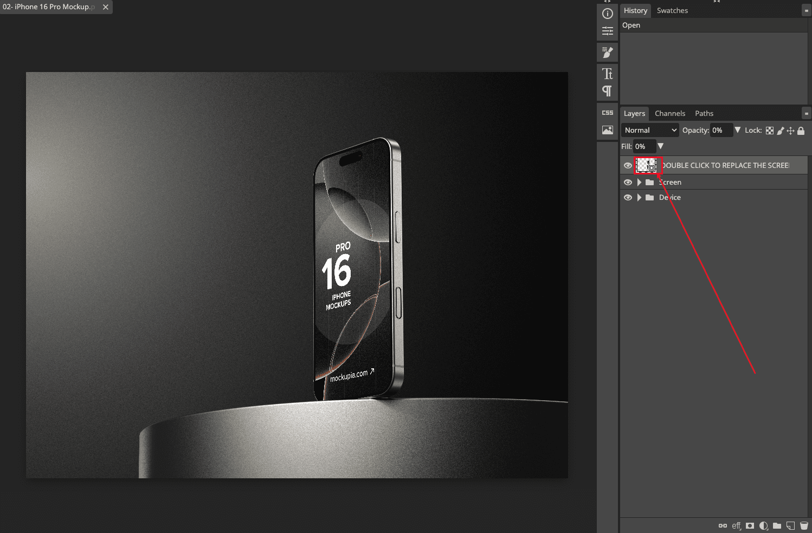Open the CSS panel icon
The width and height of the screenshot is (812, 533).
pyautogui.click(x=607, y=113)
